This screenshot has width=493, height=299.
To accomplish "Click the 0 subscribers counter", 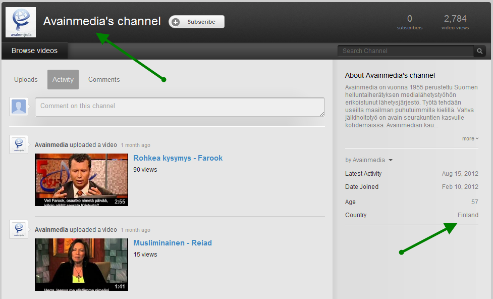I will coord(410,22).
